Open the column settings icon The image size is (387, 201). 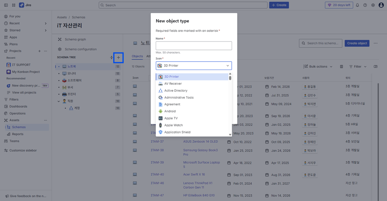(341, 66)
